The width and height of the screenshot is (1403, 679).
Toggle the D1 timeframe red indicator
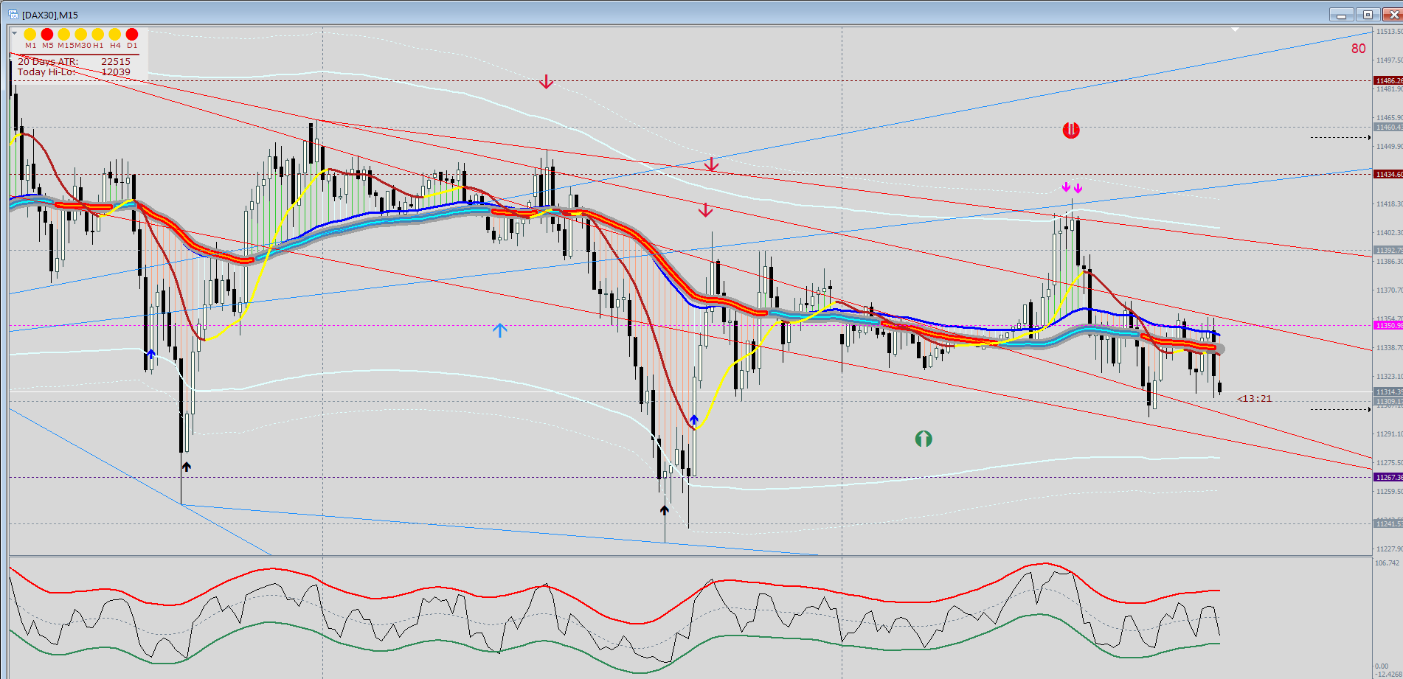click(x=132, y=34)
